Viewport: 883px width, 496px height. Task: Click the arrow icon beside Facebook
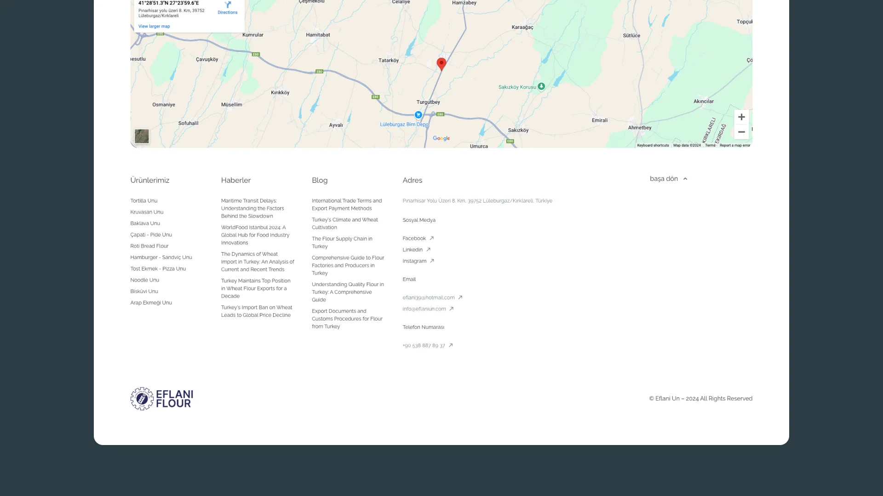tap(431, 238)
